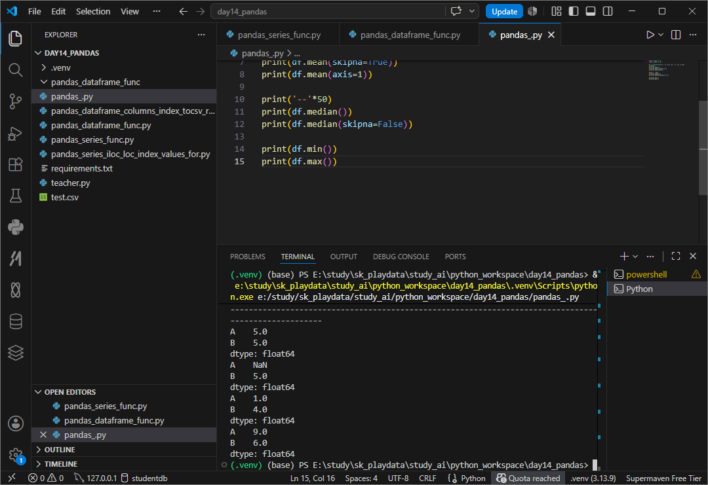Viewport: 708px width, 485px height.
Task: Switch to OUTPUT panel tab
Action: (344, 257)
